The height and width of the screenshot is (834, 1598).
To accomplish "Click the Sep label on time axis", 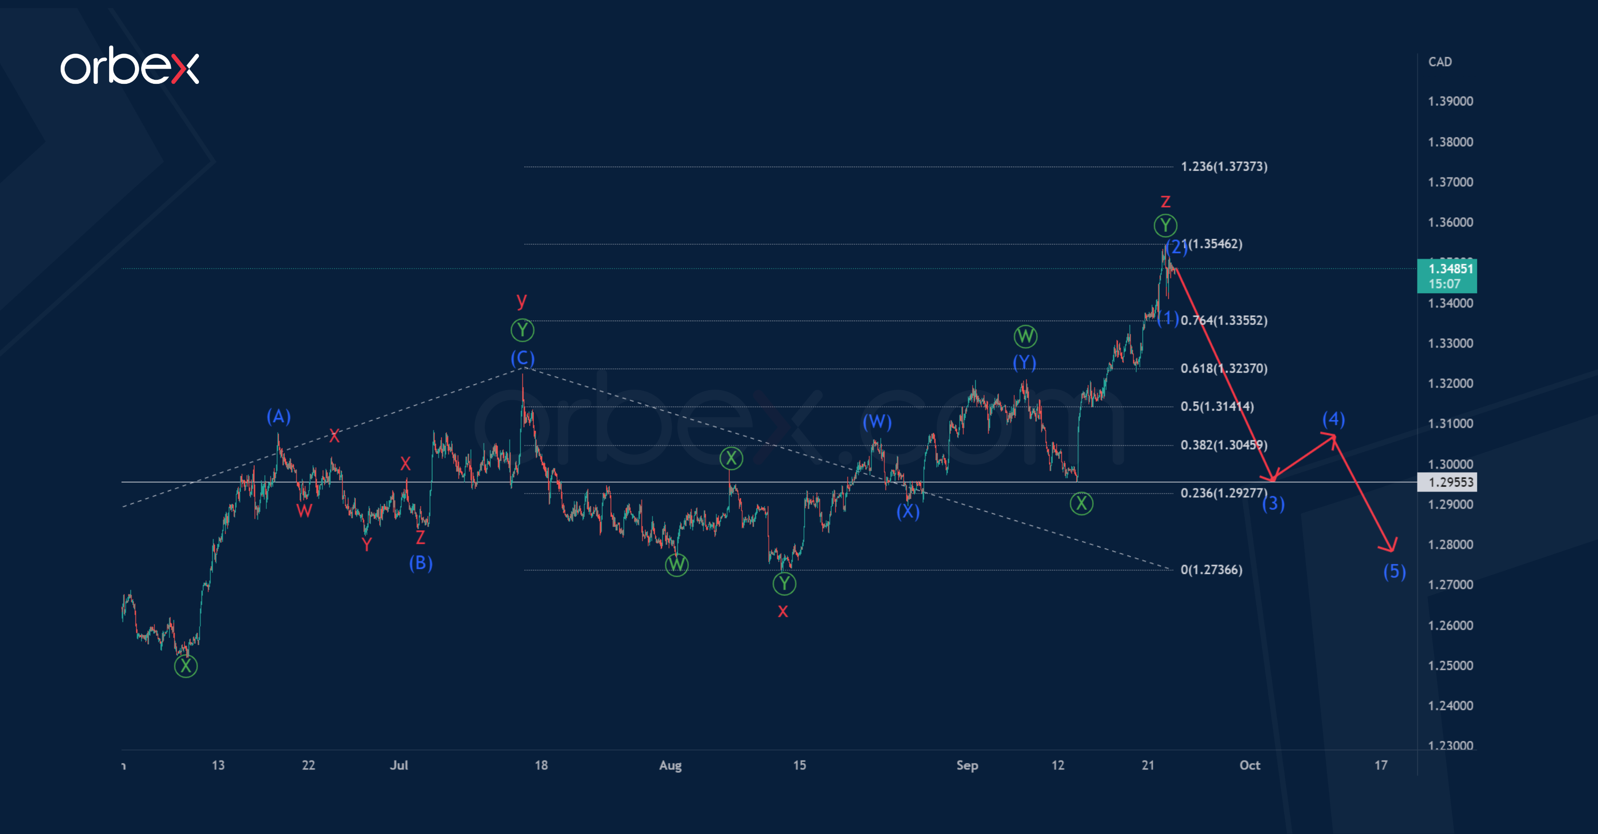I will (967, 765).
